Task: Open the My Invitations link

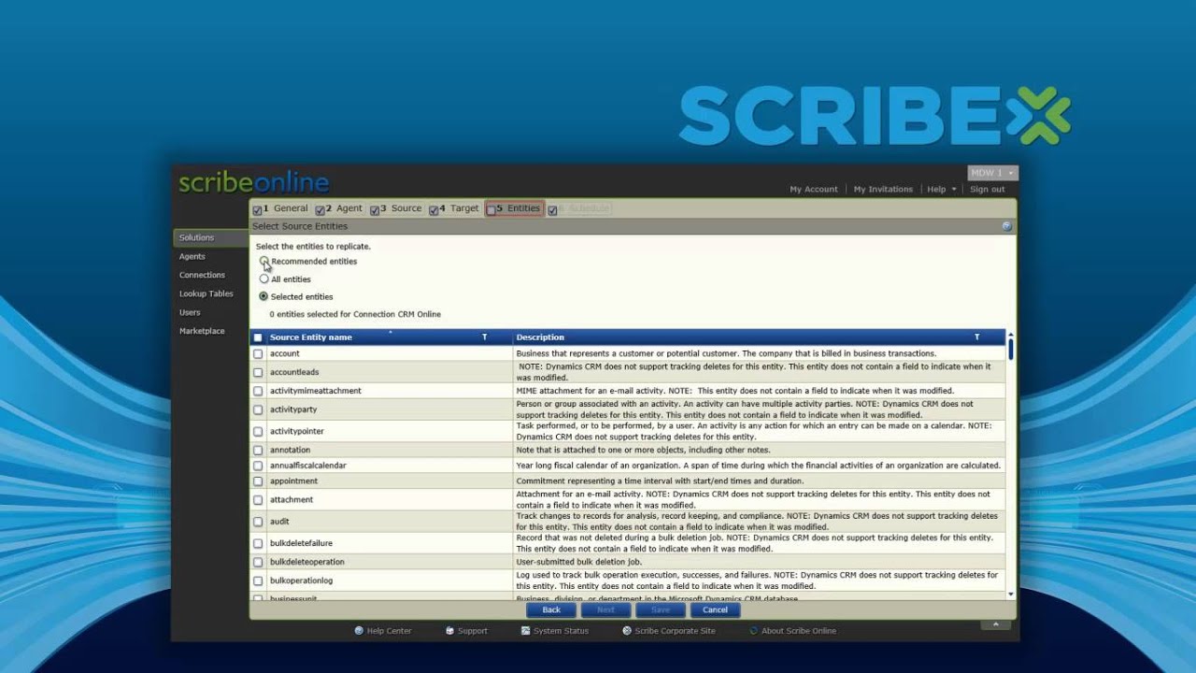Action: tap(883, 189)
